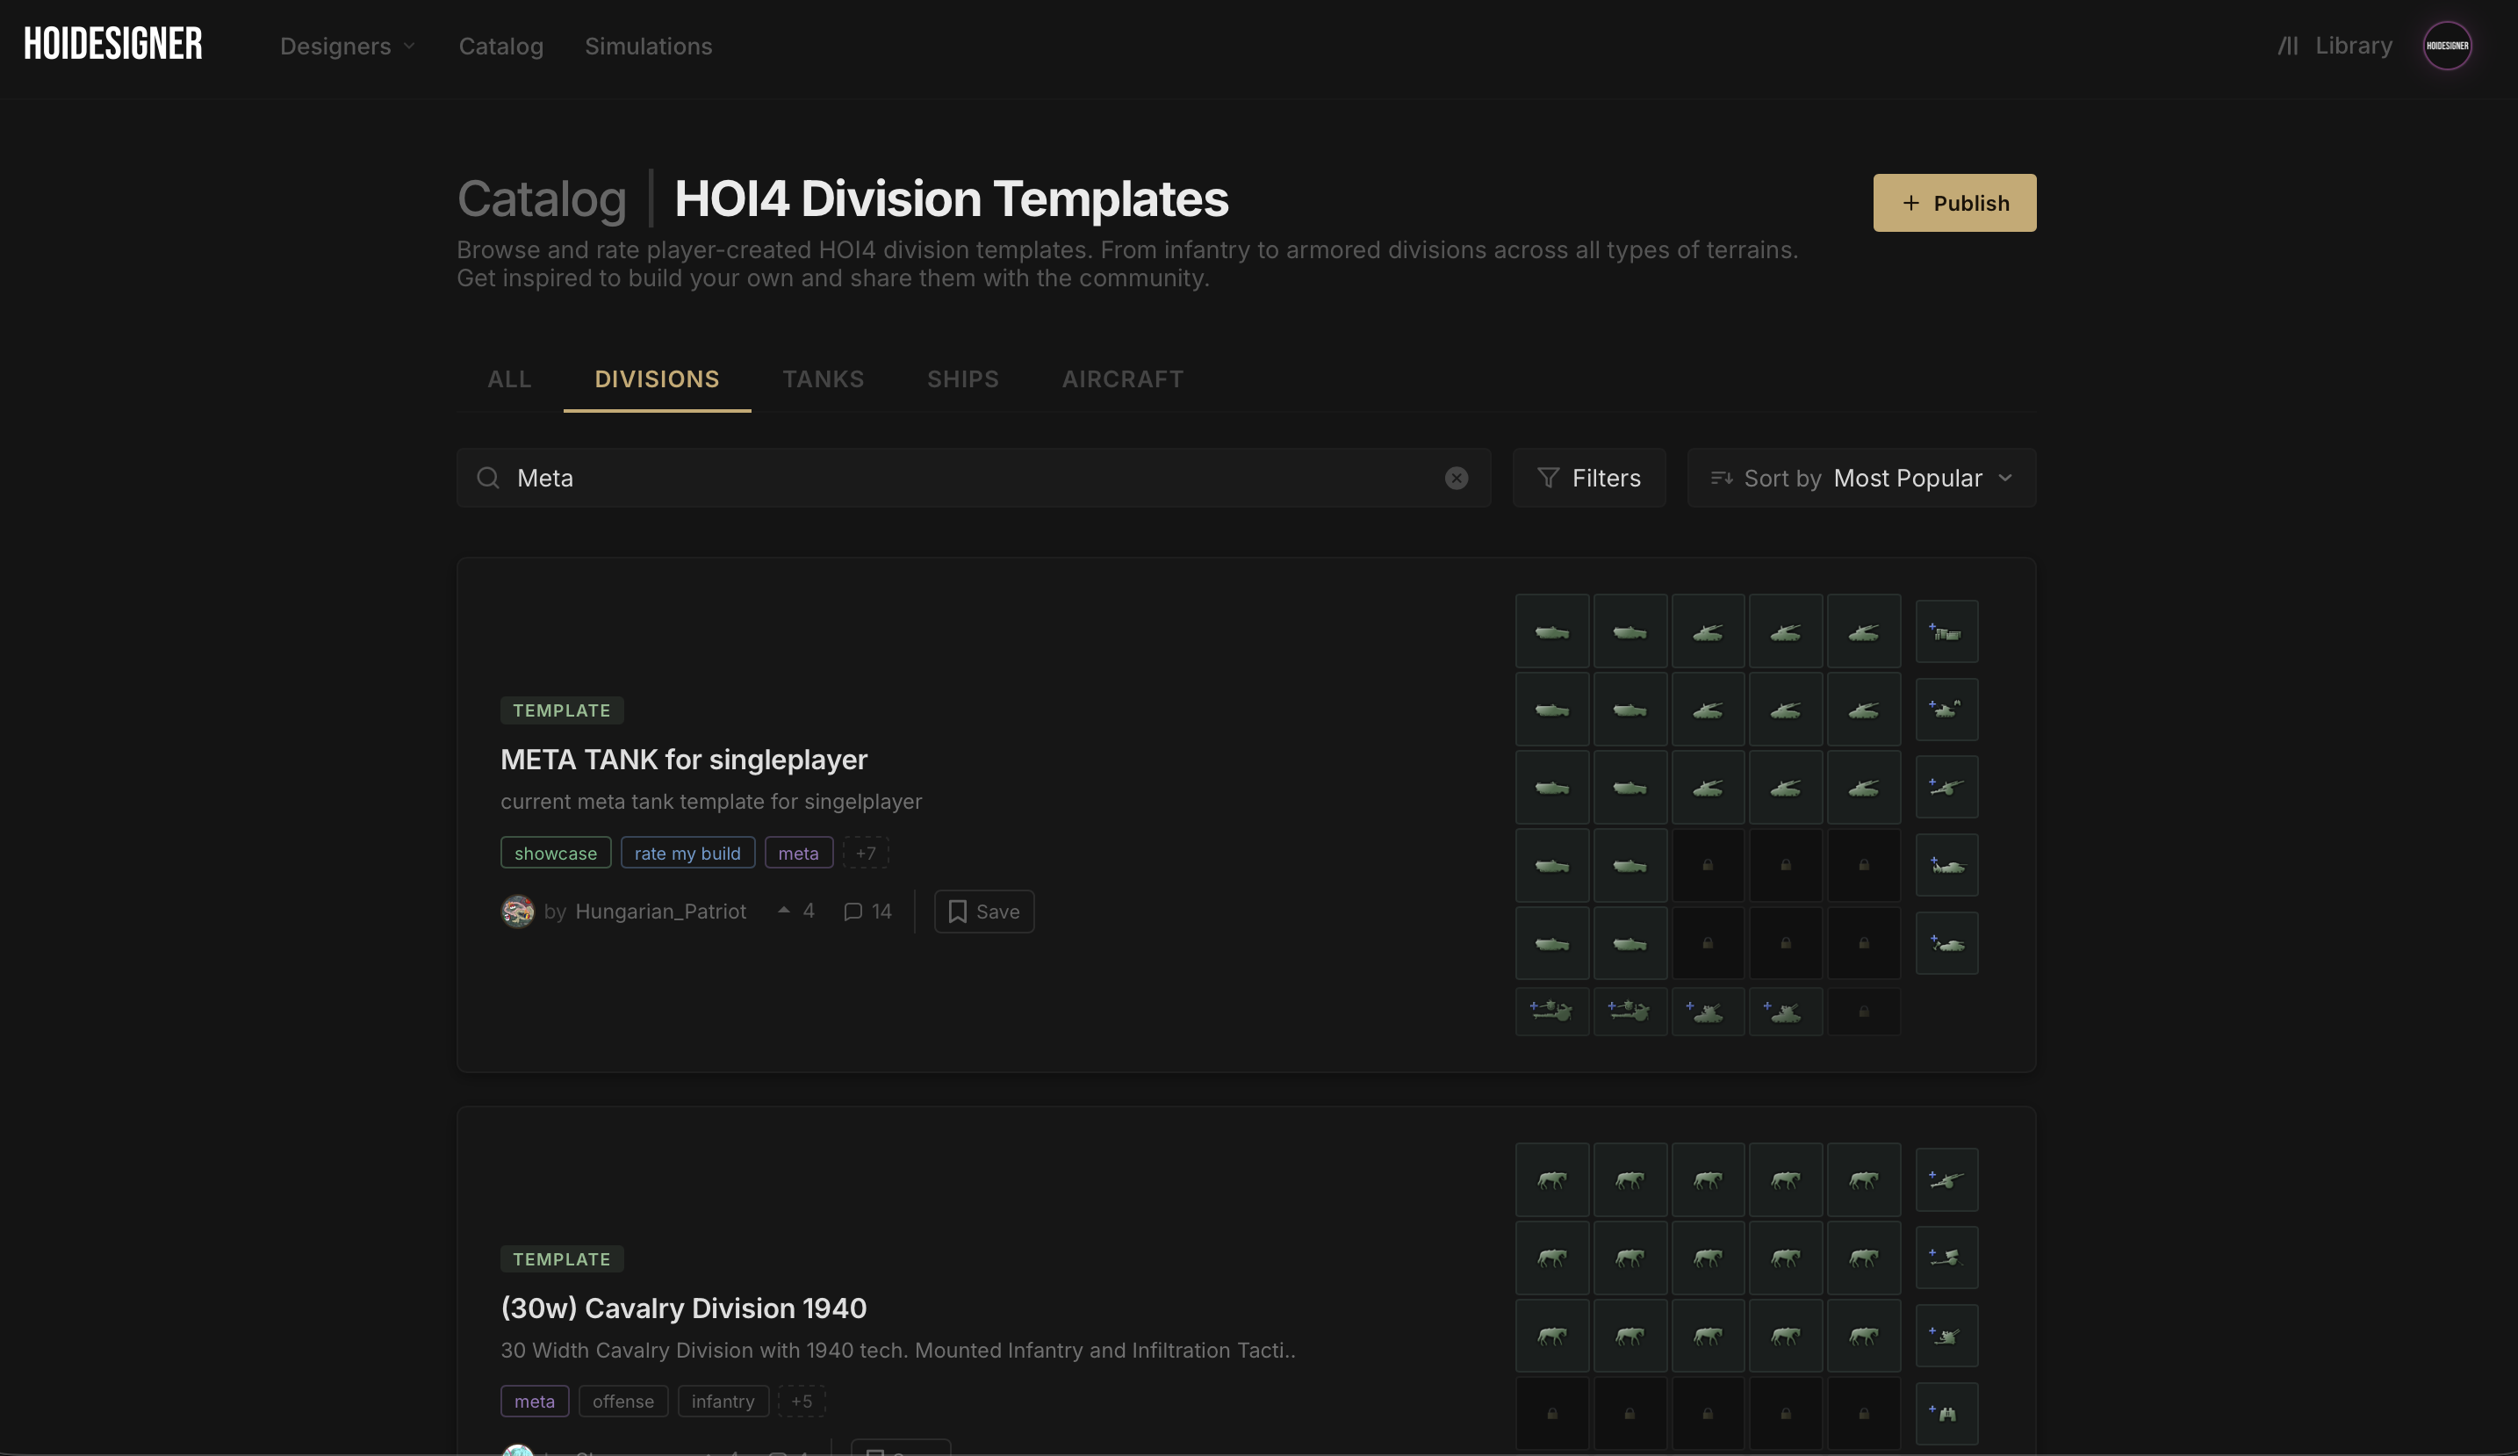
Task: Go to the AIRCRAFT tab
Action: [x=1123, y=378]
